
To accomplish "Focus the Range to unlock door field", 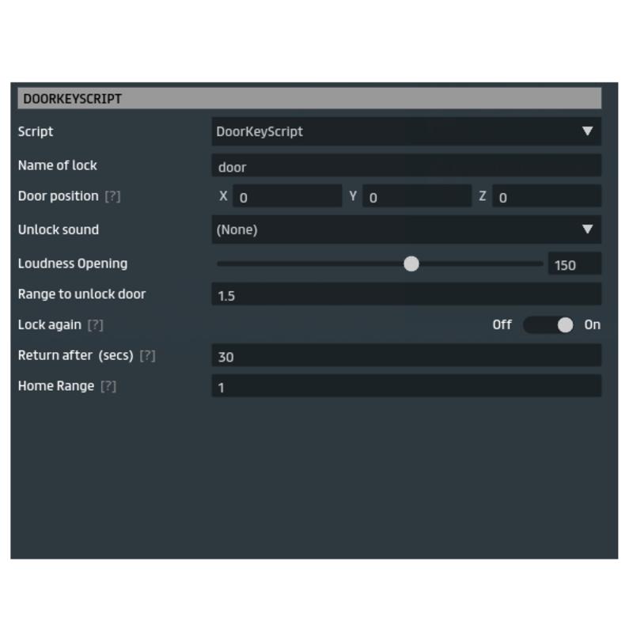I will point(406,295).
